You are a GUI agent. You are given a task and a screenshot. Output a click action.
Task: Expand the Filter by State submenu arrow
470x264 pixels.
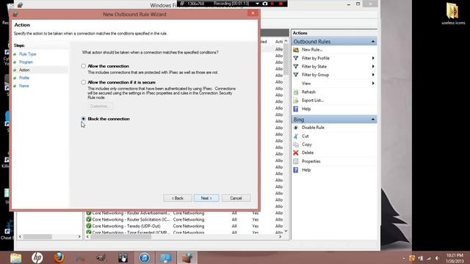[373, 67]
